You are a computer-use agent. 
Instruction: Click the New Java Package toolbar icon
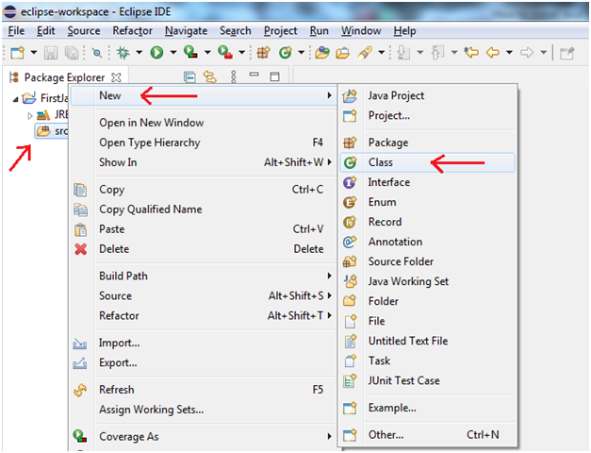coord(264,53)
